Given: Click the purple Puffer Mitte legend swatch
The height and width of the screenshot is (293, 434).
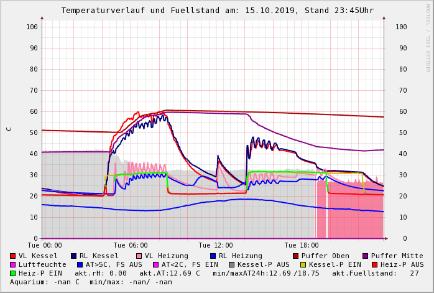Looking at the screenshot, I should pyautogui.click(x=366, y=256).
